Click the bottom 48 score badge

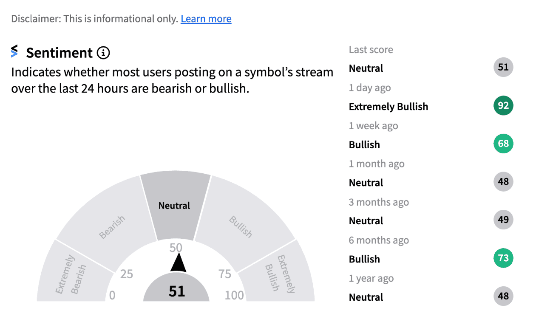pyautogui.click(x=503, y=296)
